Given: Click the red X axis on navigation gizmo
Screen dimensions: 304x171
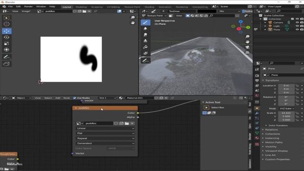Looking at the screenshot, I should 238,29.
